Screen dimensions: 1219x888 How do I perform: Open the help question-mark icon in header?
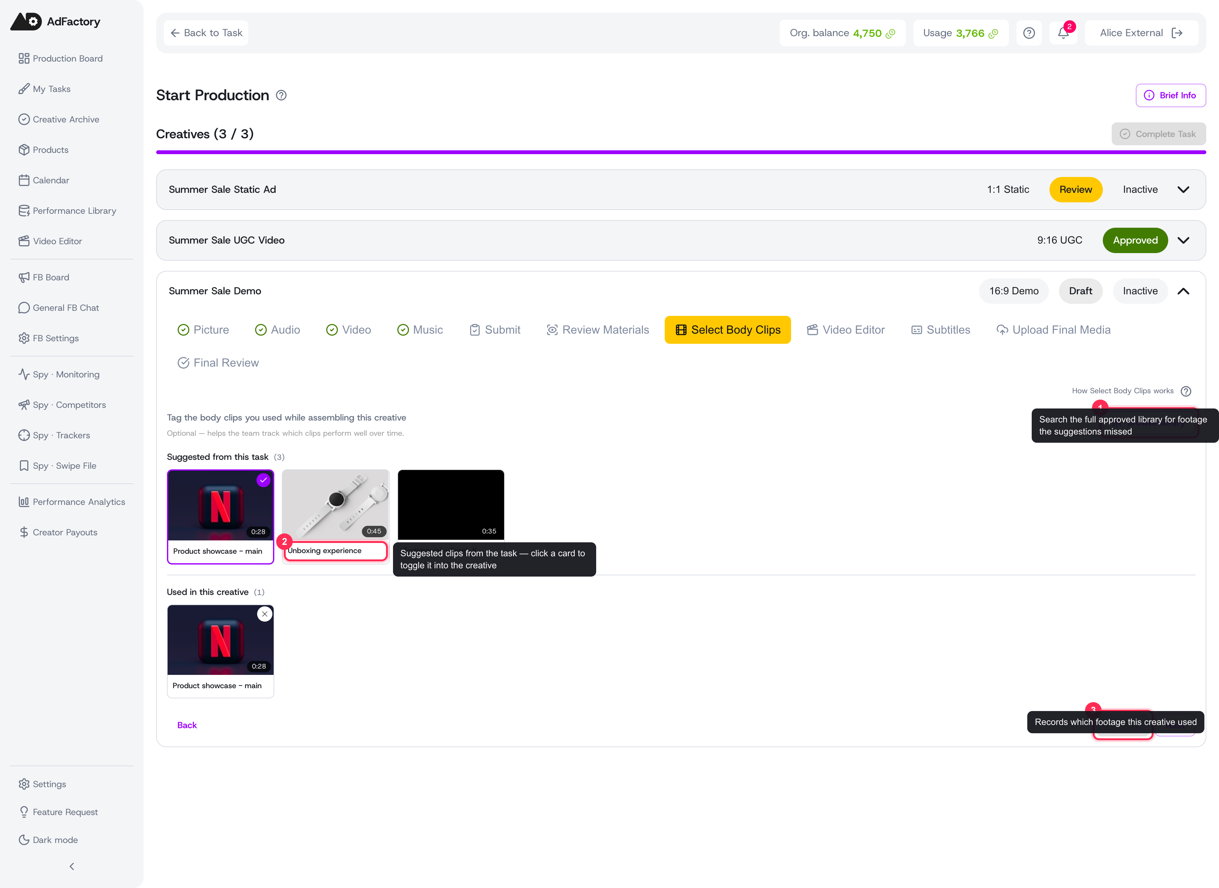pyautogui.click(x=1029, y=33)
